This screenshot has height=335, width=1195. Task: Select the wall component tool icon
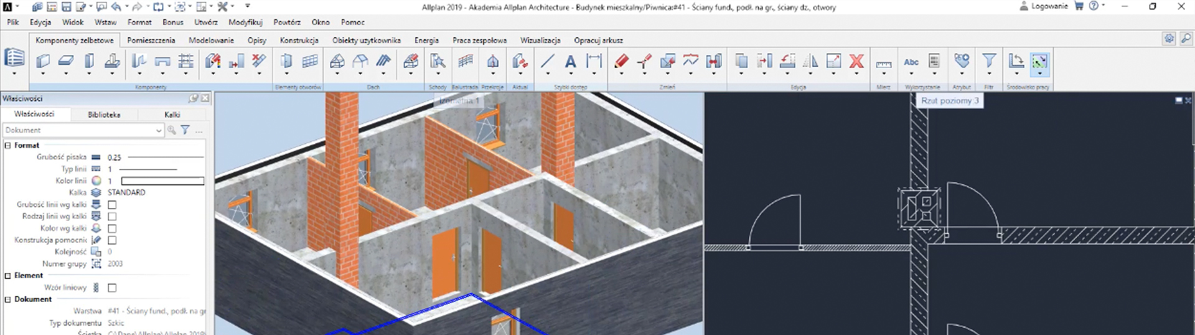tap(43, 61)
